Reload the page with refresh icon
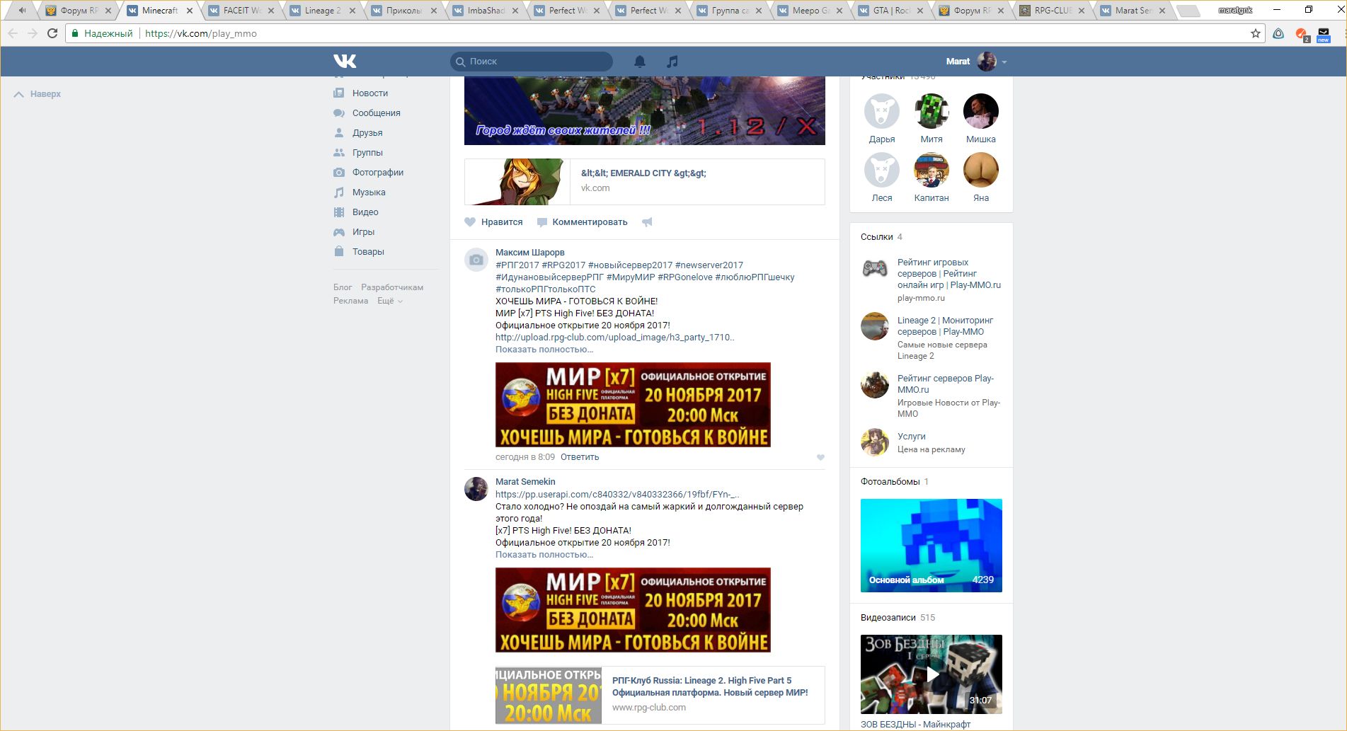 pyautogui.click(x=52, y=33)
